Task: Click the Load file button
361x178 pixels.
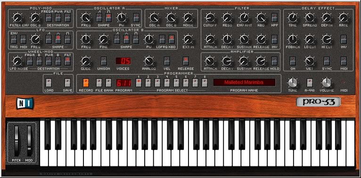Action: click(49, 83)
